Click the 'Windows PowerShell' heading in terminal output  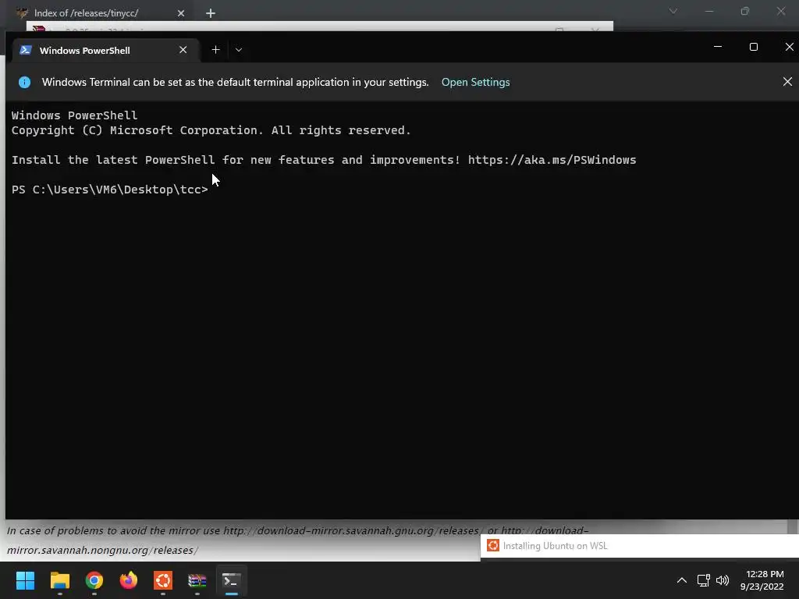click(74, 115)
